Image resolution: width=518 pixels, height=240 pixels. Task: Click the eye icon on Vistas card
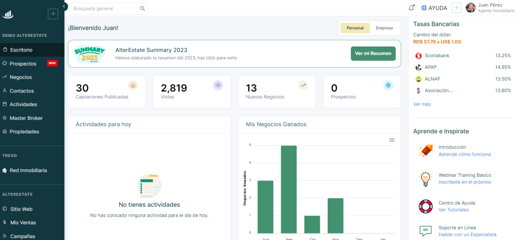click(218, 85)
